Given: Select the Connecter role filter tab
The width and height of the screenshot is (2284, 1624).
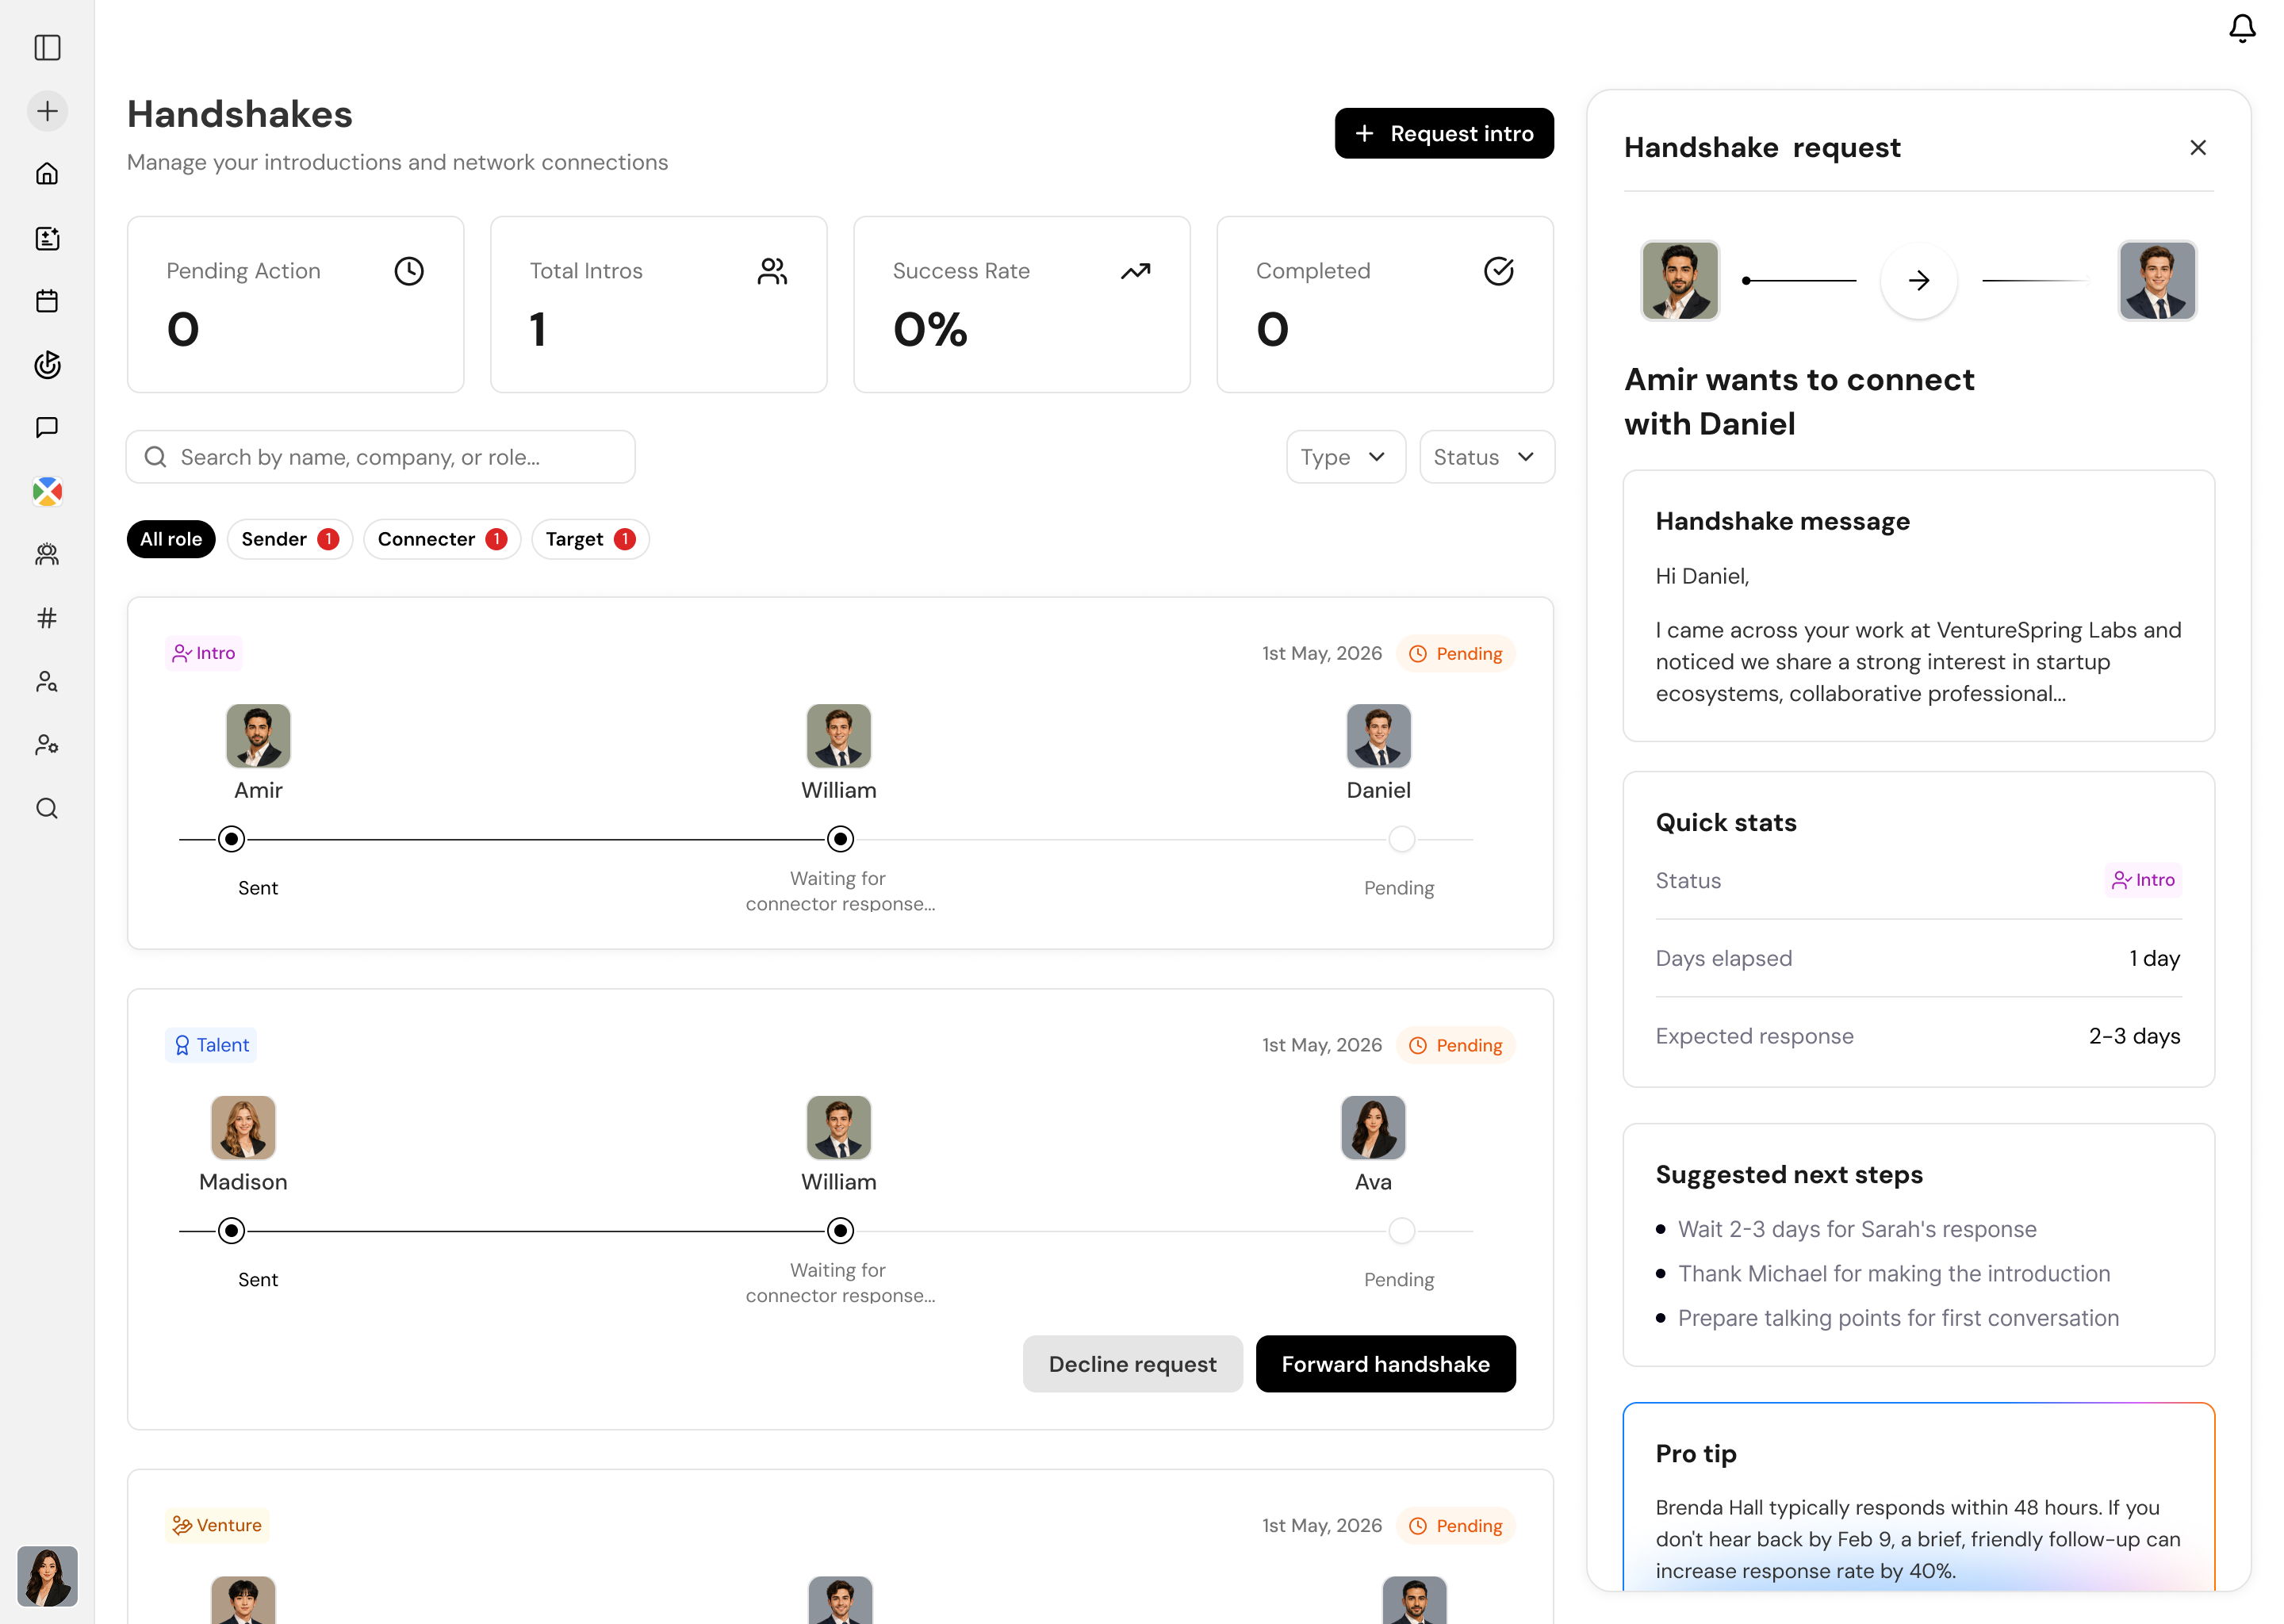Looking at the screenshot, I should coord(442,539).
